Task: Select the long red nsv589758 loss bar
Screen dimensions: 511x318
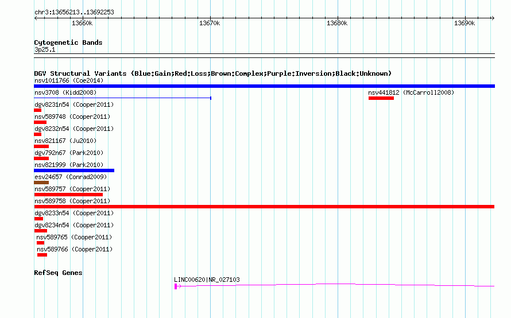Action: [x=264, y=207]
